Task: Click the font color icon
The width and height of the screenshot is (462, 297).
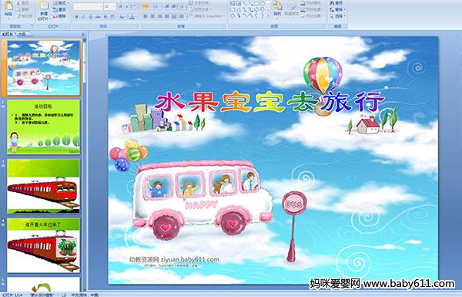Action: 132,17
